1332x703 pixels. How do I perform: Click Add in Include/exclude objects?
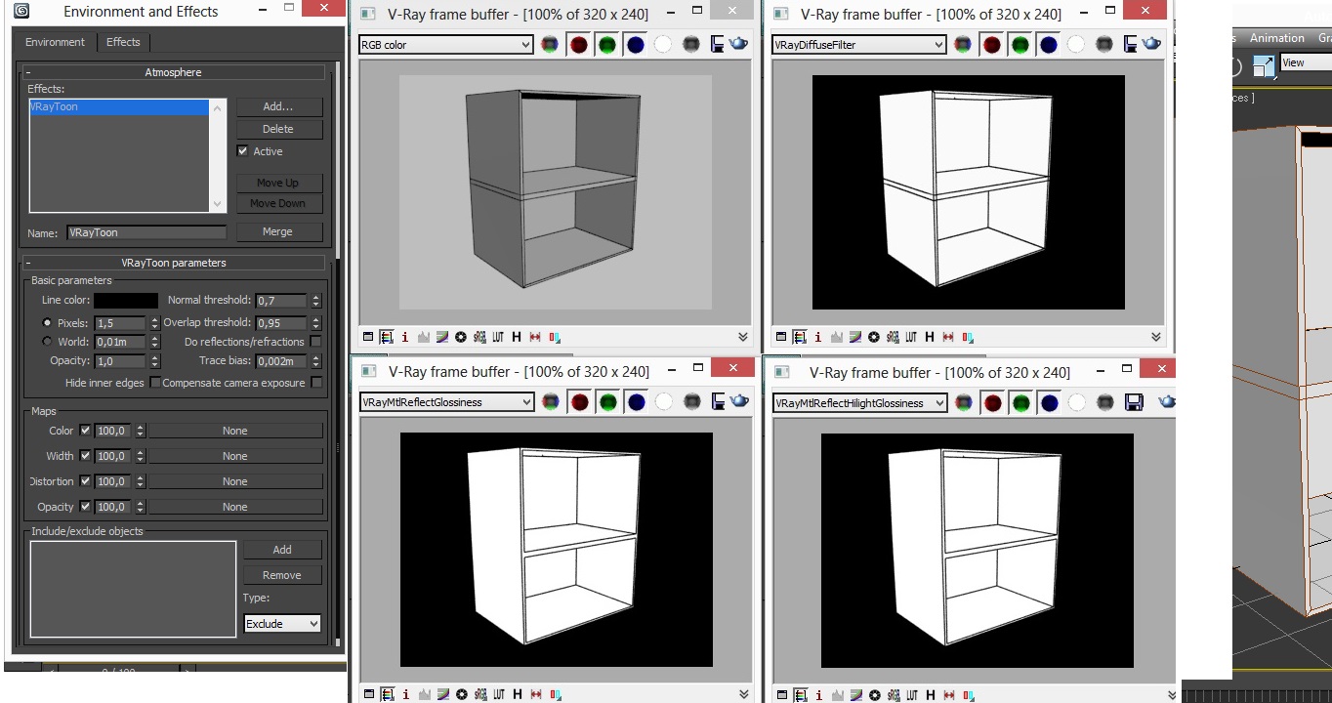pos(282,550)
